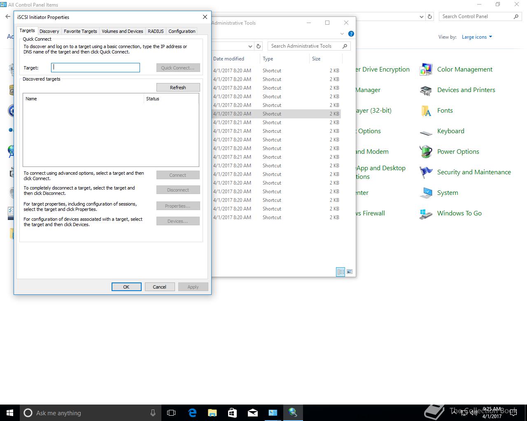Confirm the iSCSI dialog with OK
The image size is (527, 421).
[x=126, y=287]
